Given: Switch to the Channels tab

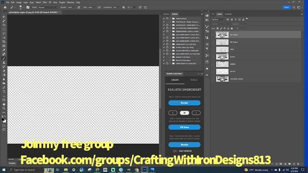Looking at the screenshot, I should pyautogui.click(x=228, y=14).
